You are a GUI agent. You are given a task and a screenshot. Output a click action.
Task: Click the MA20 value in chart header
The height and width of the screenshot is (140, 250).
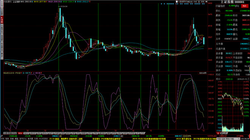pos(55,2)
